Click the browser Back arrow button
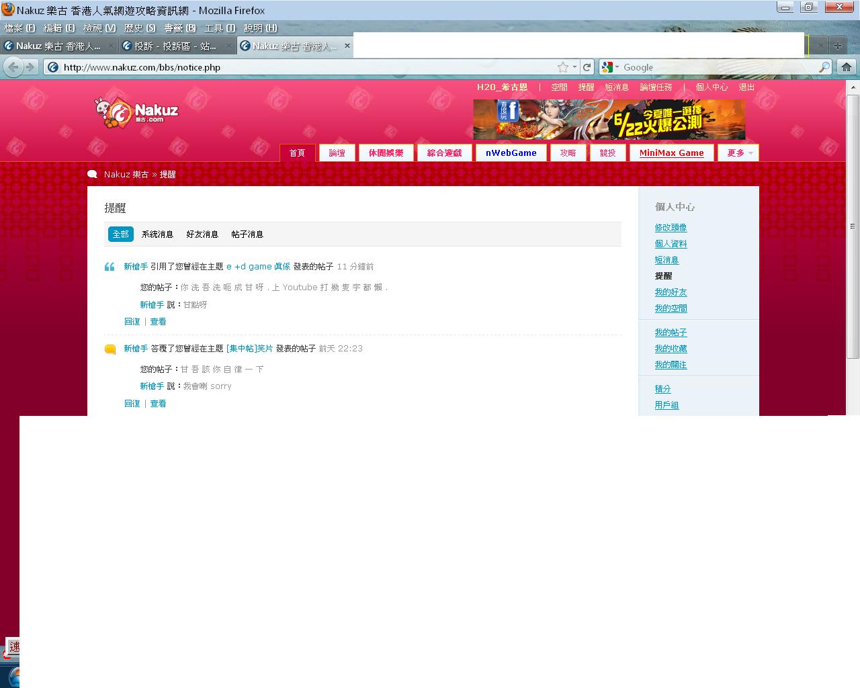Viewport: 860px width, 688px height. pos(13,67)
